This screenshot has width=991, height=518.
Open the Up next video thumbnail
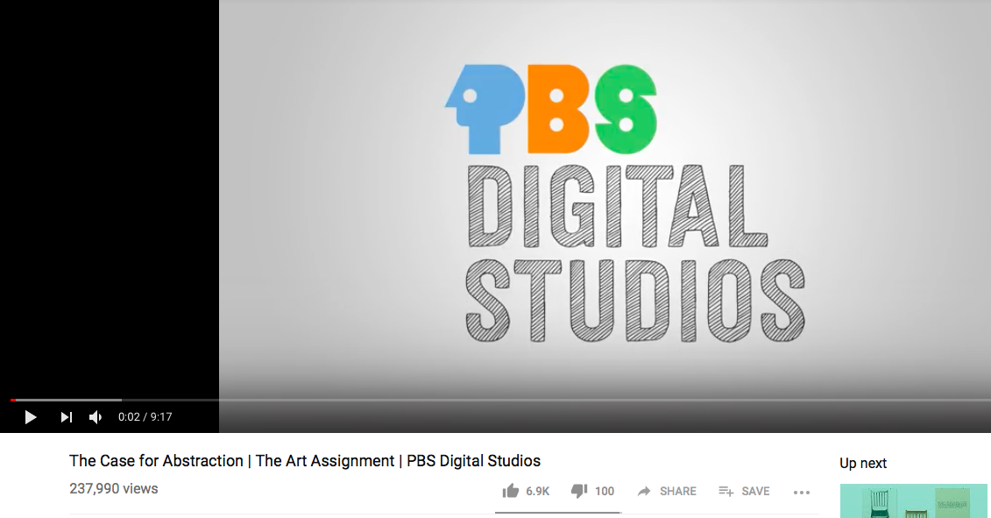point(915,500)
